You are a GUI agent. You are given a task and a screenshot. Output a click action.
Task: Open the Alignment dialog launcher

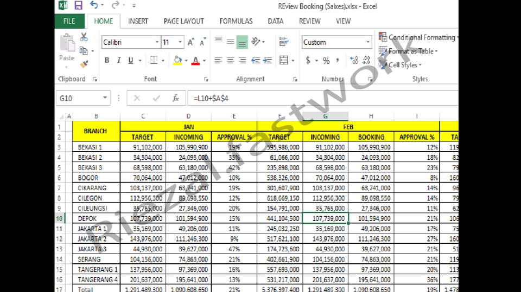pos(295,79)
